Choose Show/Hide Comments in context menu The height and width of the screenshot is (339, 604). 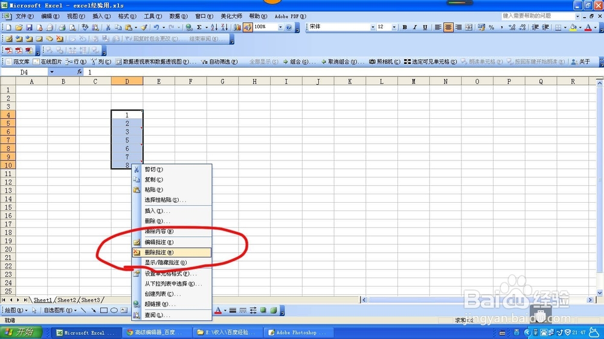[172, 262]
